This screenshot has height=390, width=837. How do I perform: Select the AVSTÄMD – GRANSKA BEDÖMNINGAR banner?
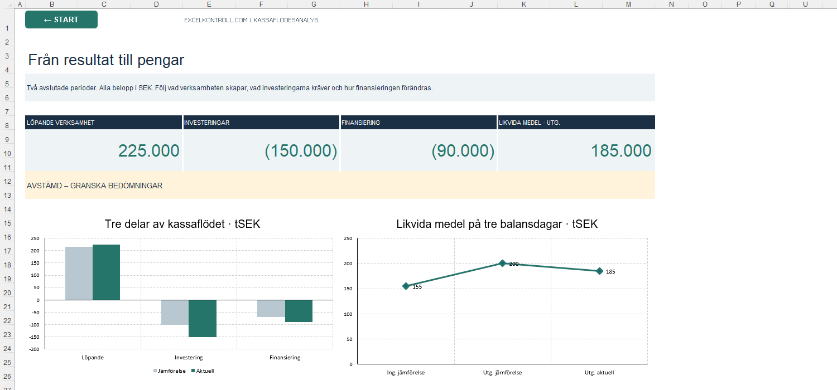pyautogui.click(x=340, y=186)
